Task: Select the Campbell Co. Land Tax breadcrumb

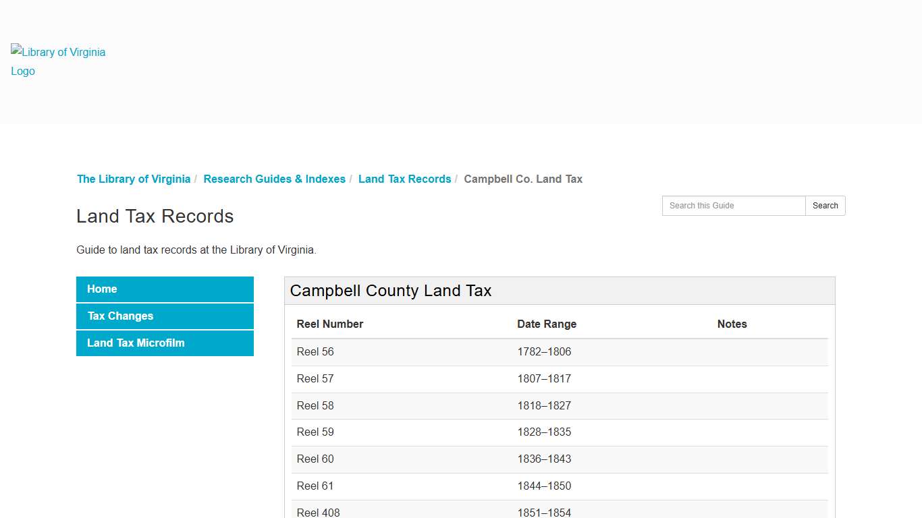Action: (523, 179)
